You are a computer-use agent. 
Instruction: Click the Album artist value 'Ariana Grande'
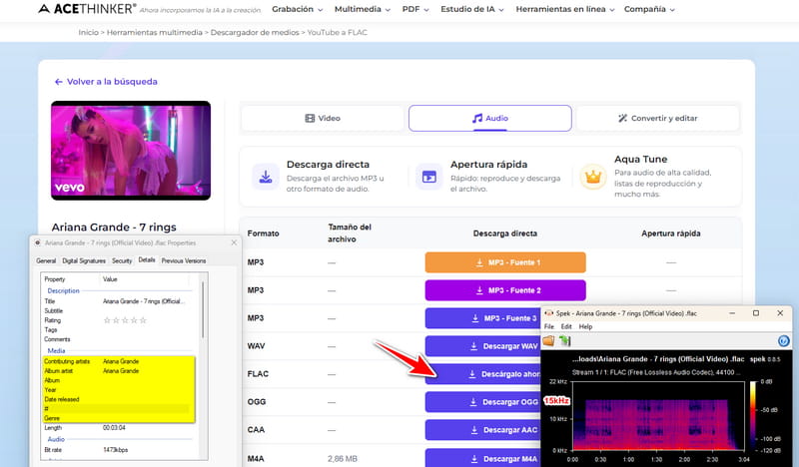coord(121,371)
